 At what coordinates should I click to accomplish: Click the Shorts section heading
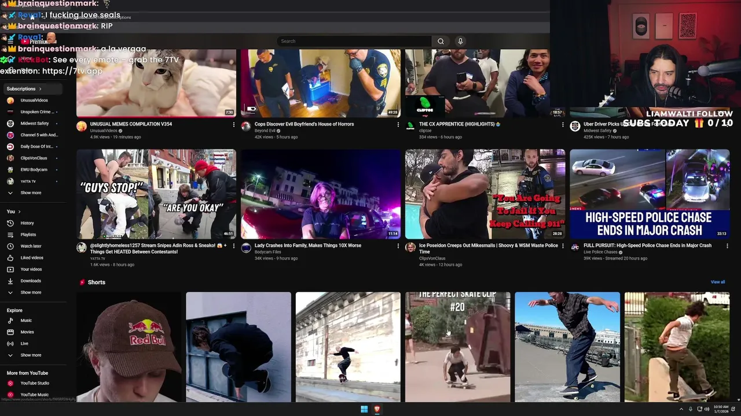point(96,283)
